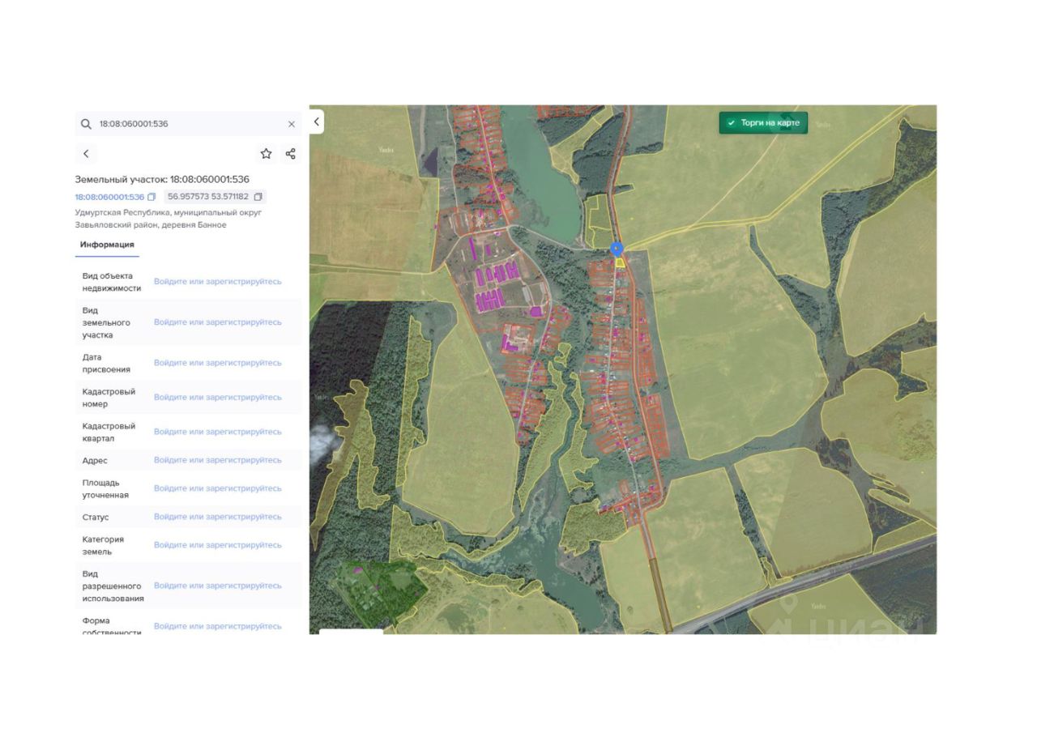Image resolution: width=1037 pixels, height=733 pixels.
Task: Open the blue cadastral number link 18:08:060001:536
Action: 109,197
